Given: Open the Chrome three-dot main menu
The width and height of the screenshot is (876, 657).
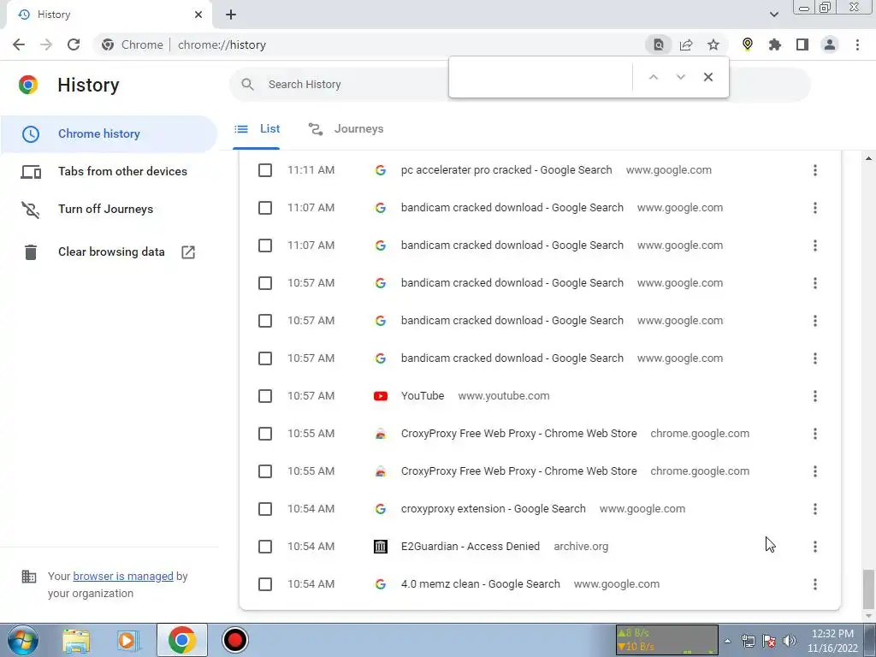Looking at the screenshot, I should coord(857,44).
